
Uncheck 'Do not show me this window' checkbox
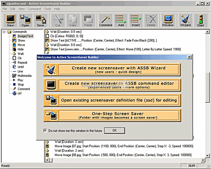pyautogui.click(x=45, y=131)
